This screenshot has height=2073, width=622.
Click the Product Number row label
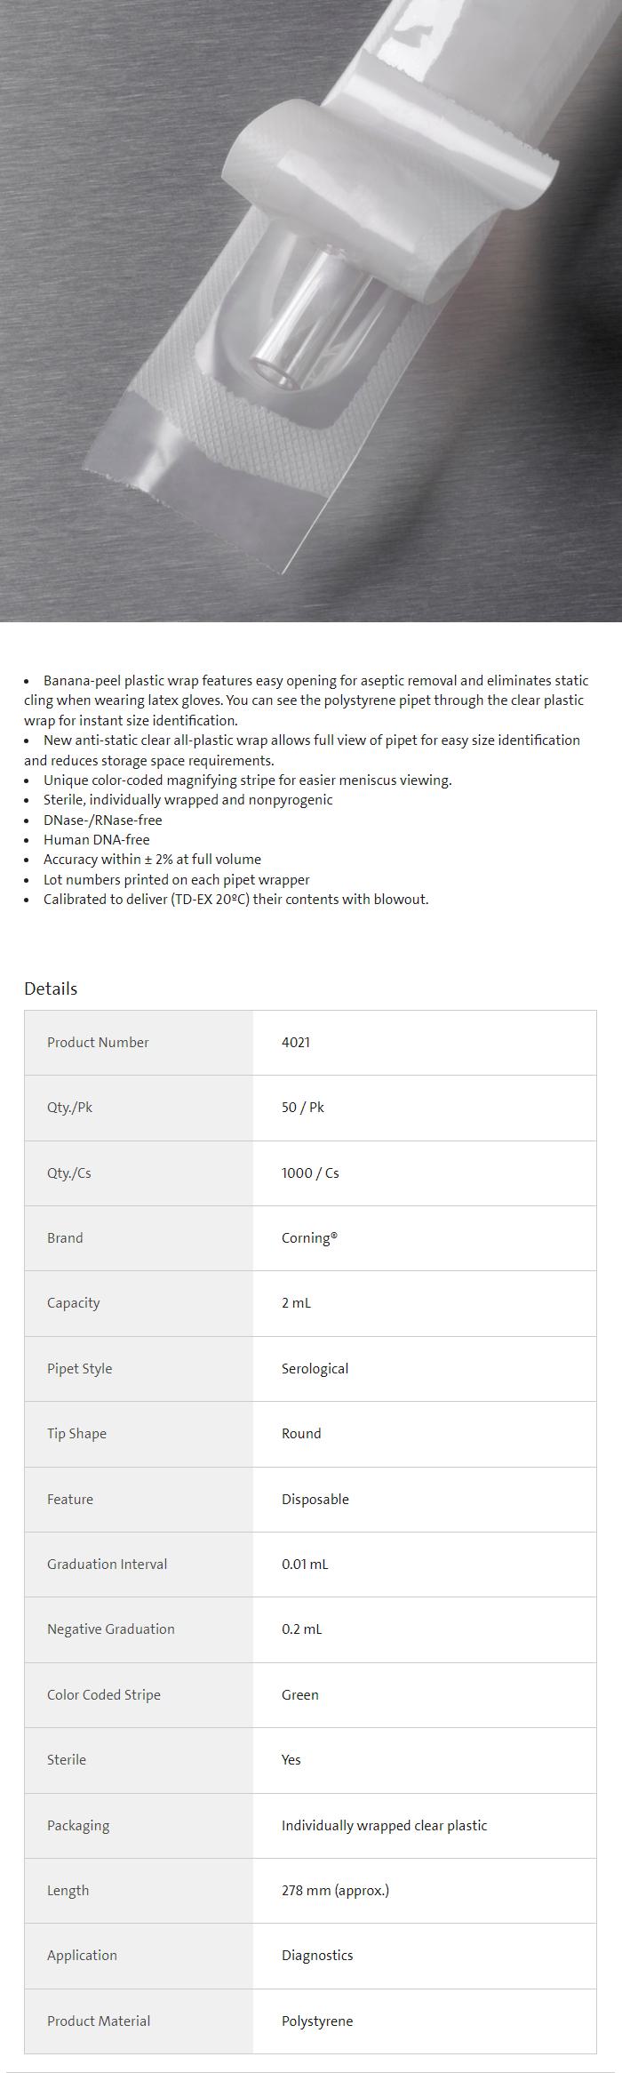point(98,1042)
